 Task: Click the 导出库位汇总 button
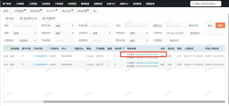[x=28, y=18]
